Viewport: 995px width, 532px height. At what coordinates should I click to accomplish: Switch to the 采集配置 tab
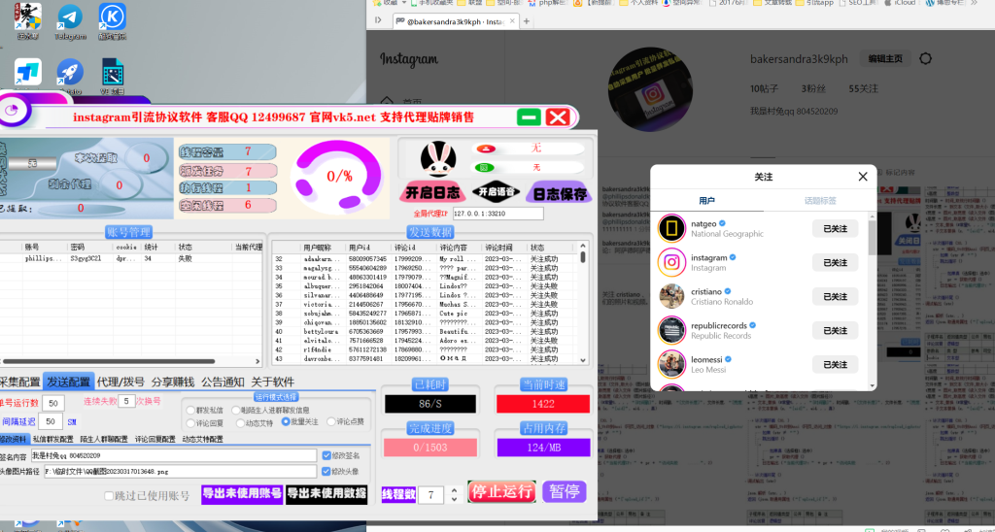[19, 382]
